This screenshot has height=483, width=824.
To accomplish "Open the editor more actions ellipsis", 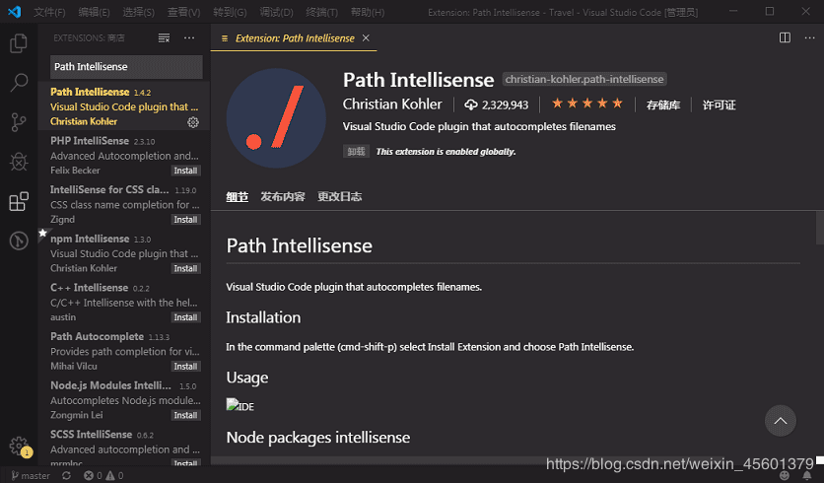I will click(807, 37).
